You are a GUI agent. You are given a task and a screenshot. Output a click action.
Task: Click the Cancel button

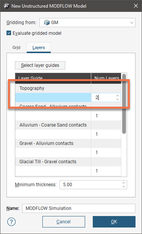click(64, 222)
